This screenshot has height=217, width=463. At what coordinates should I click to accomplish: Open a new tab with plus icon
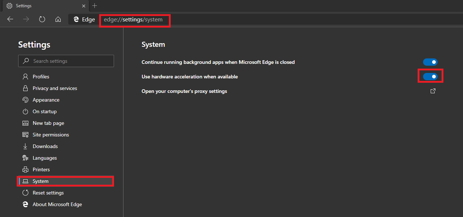coord(95,5)
